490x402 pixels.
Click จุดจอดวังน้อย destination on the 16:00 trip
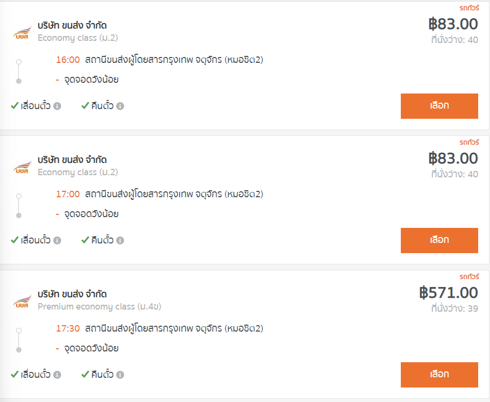91,80
